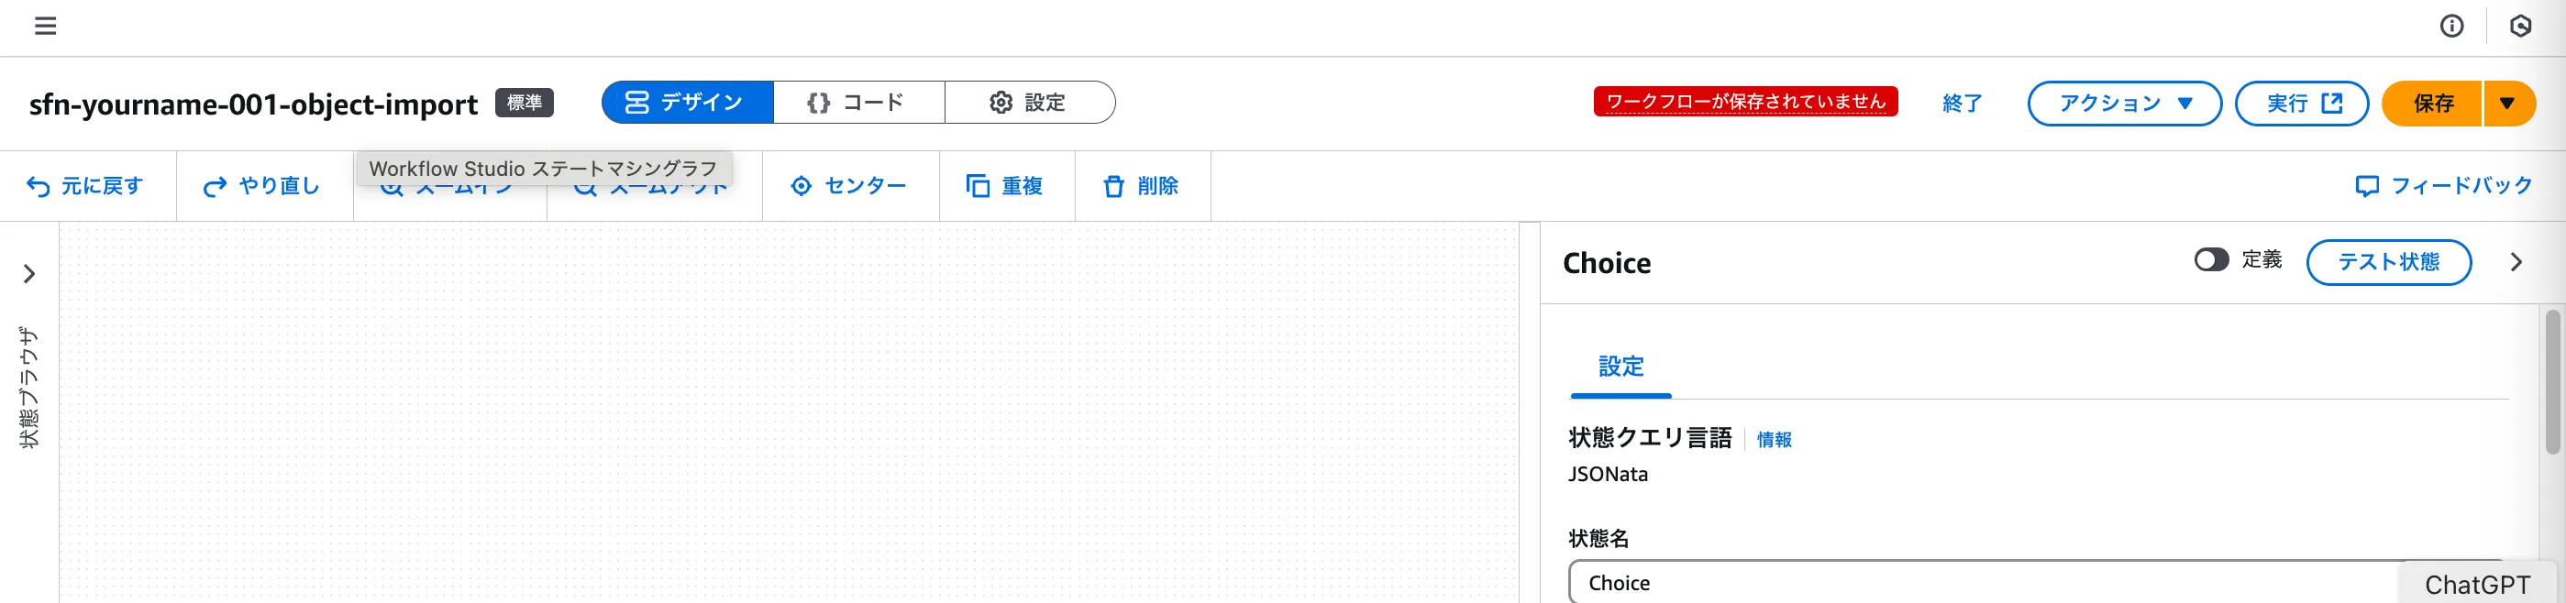
Task: Duplicate state using 重複
Action: [x=1005, y=186]
